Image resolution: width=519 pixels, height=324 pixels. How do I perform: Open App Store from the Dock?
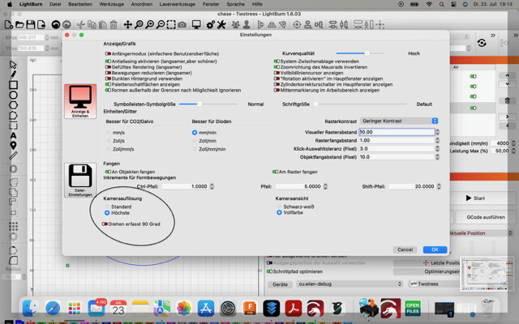coord(206,309)
